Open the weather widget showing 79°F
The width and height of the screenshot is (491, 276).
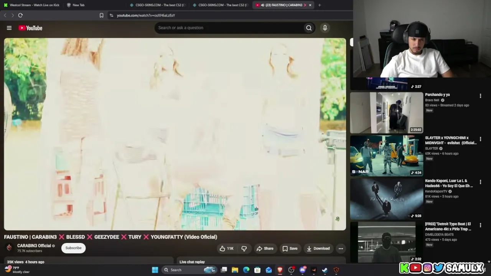(17, 270)
